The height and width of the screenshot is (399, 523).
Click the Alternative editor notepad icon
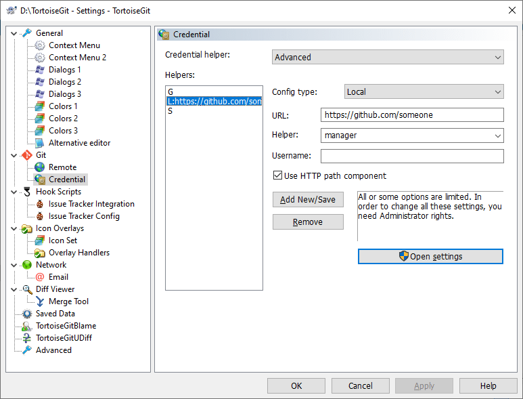click(40, 143)
